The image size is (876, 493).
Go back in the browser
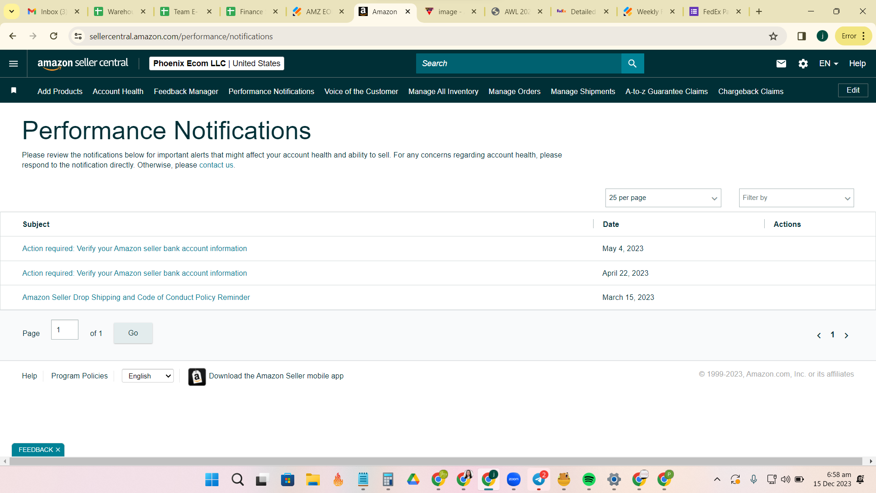click(13, 36)
